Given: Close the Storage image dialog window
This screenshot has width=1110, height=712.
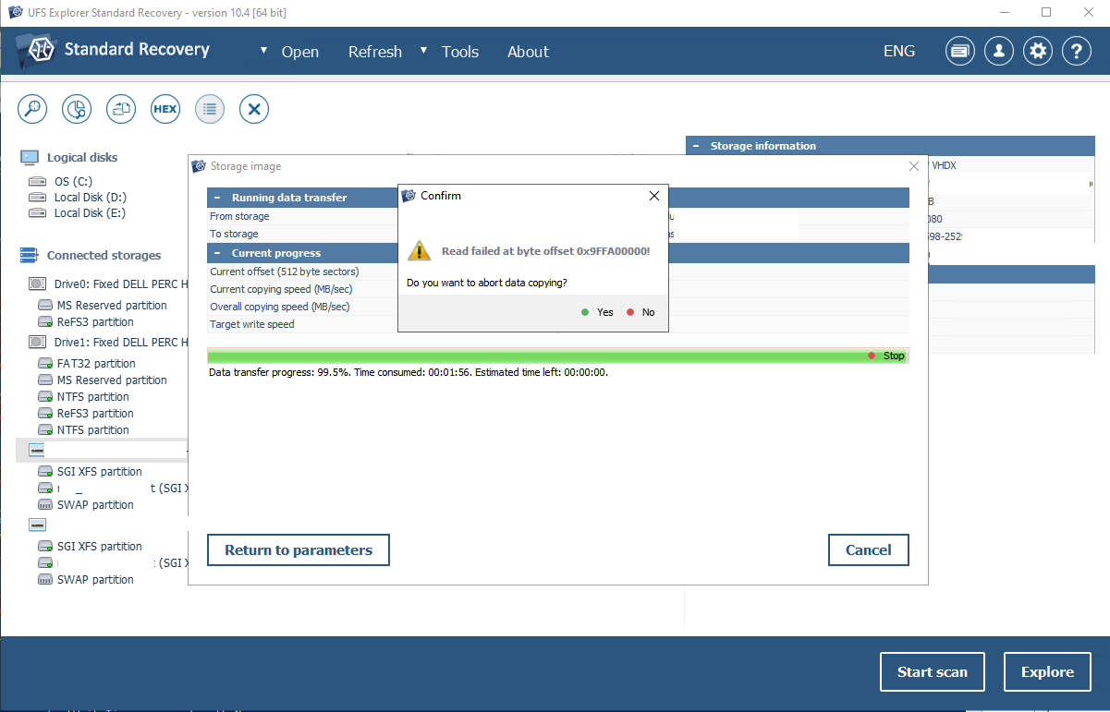Looking at the screenshot, I should pyautogui.click(x=914, y=166).
